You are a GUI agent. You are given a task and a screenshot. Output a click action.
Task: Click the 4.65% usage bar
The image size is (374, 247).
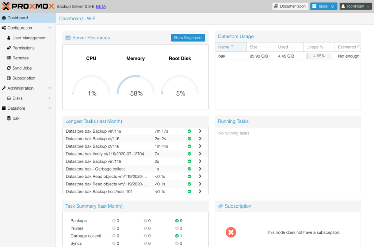coord(319,56)
